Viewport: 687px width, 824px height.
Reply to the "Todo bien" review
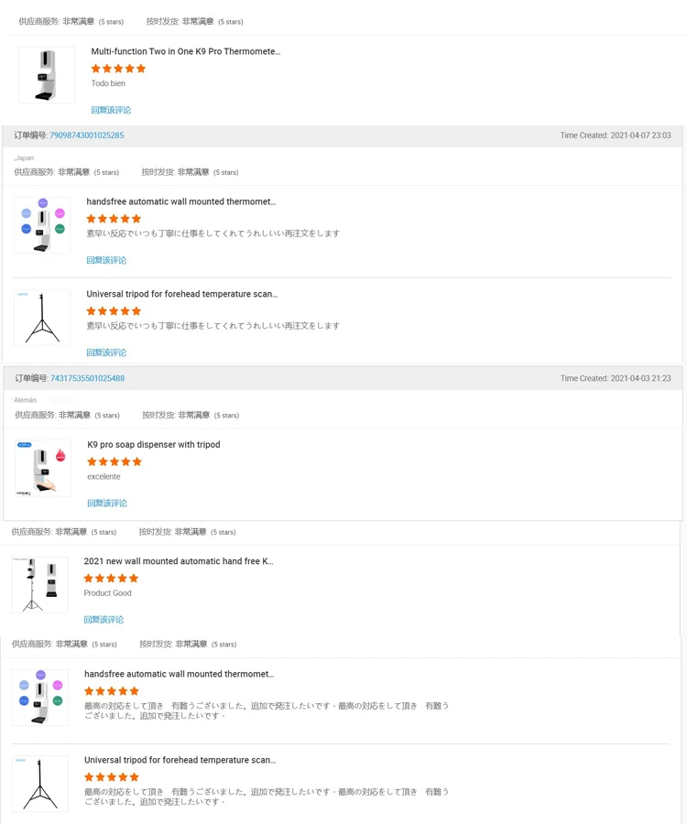111,110
